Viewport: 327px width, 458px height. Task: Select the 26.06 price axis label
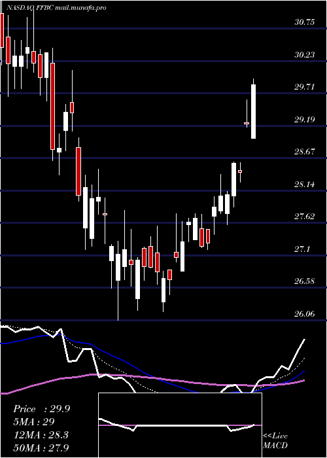(x=305, y=313)
